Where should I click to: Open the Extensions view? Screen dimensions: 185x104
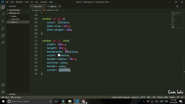pos(3,35)
